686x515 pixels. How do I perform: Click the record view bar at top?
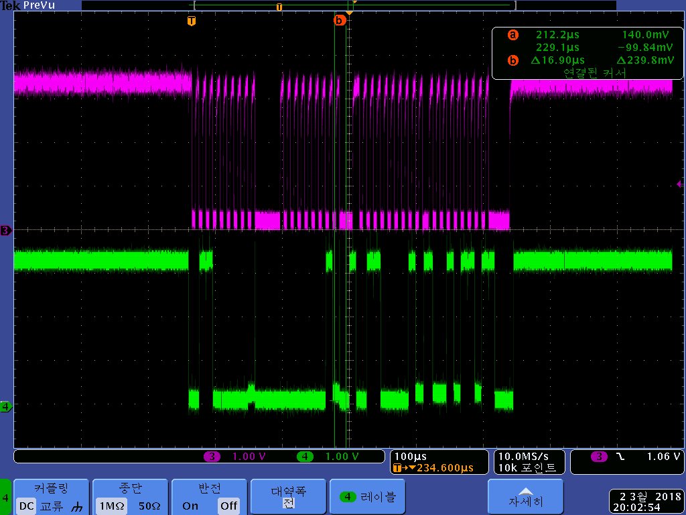[x=348, y=5]
